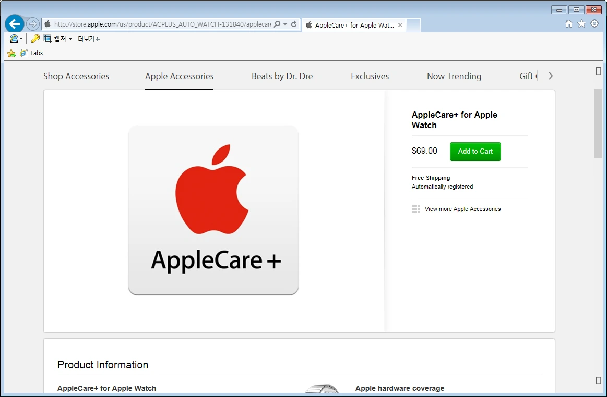Refresh the page with the reload icon
Screen dimensions: 607x397
[294, 24]
